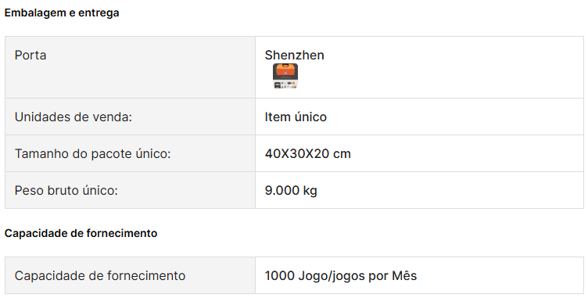The width and height of the screenshot is (588, 298).
Task: Select 'Capacidade de fornecimento' table row label
Action: [100, 276]
